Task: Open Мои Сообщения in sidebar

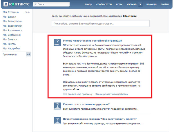Action: tap(12, 35)
